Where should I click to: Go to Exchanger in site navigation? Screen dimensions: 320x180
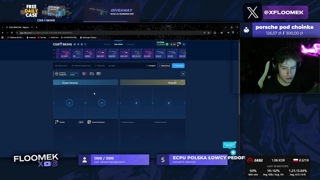[130, 44]
